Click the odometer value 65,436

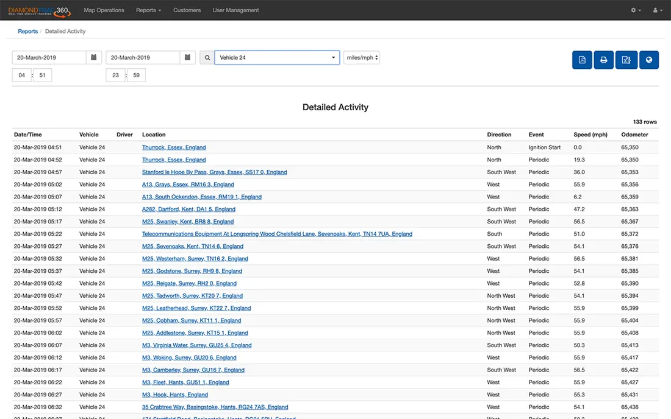[630, 407]
